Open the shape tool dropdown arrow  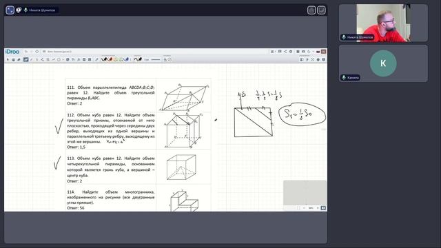(x=63, y=59)
